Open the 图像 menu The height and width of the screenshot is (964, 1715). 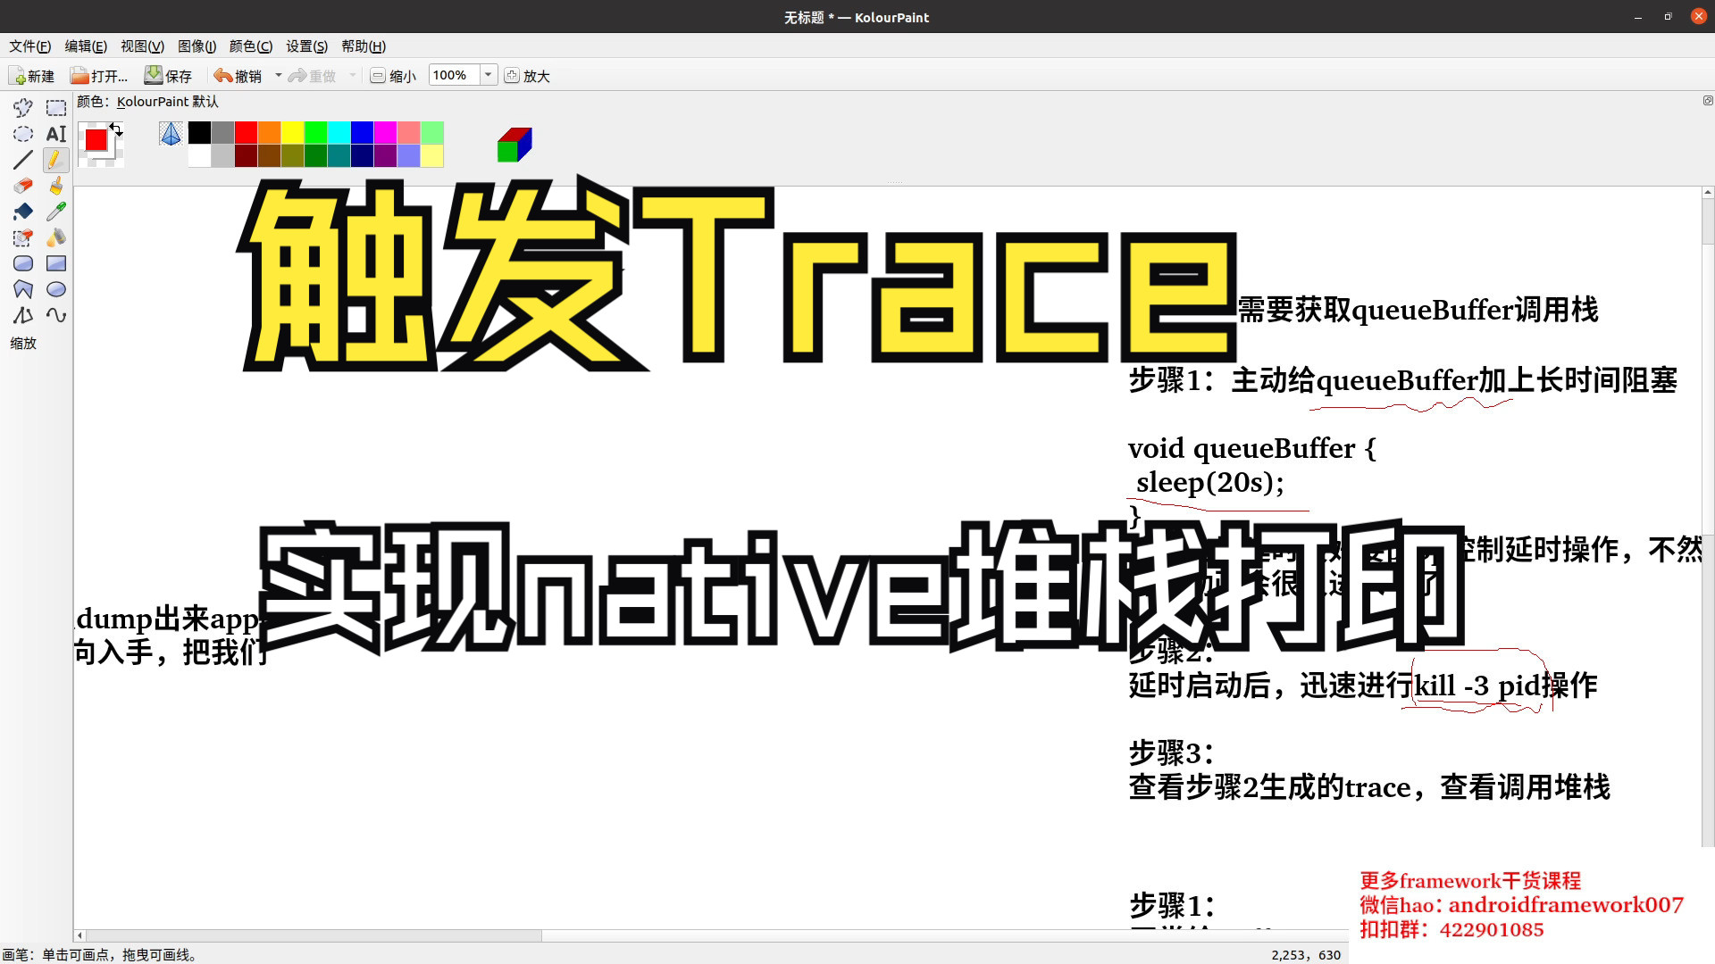point(197,46)
